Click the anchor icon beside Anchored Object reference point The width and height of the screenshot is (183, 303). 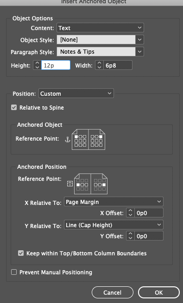coord(68,140)
